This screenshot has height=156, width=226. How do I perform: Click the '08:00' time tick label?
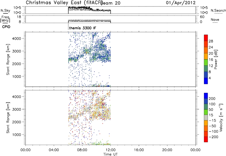pos(82,150)
